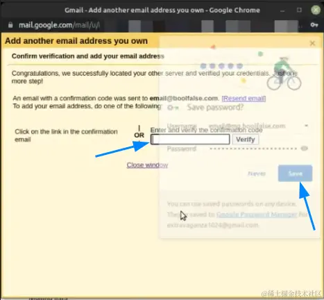Click the 'Save password?' heading text

pyautogui.click(x=215, y=108)
